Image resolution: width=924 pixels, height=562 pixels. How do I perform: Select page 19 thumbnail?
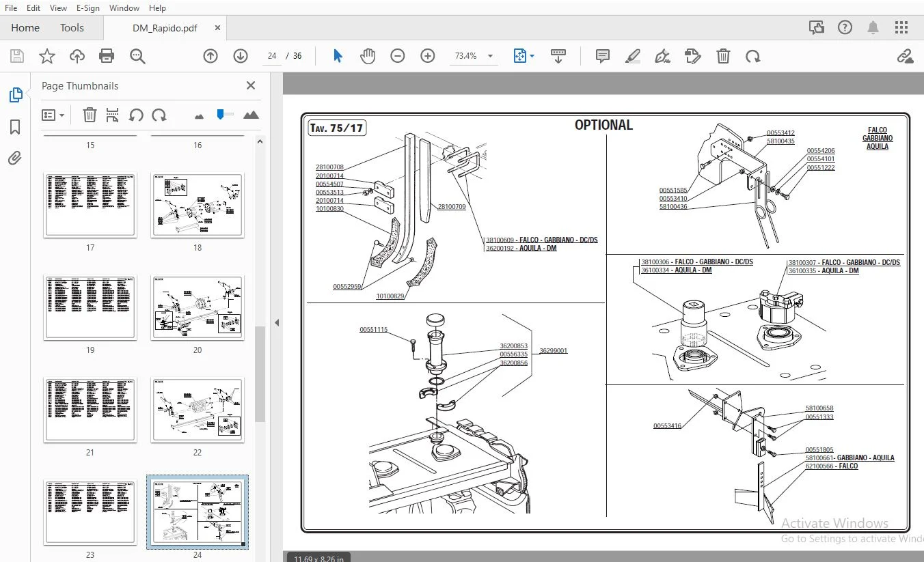click(90, 307)
